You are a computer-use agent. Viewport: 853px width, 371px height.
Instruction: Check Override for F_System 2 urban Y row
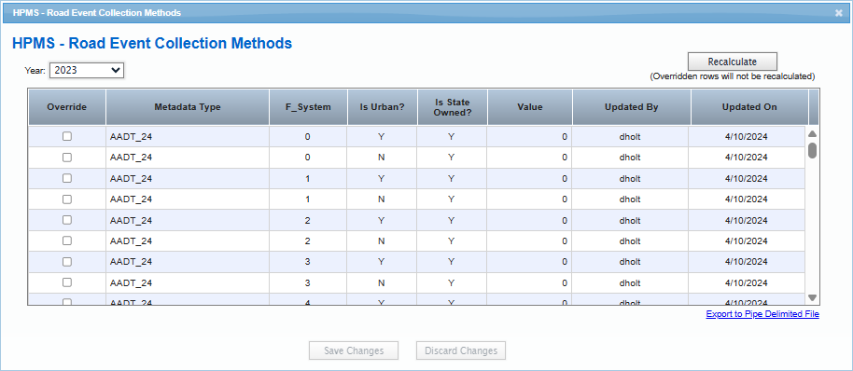pos(67,220)
